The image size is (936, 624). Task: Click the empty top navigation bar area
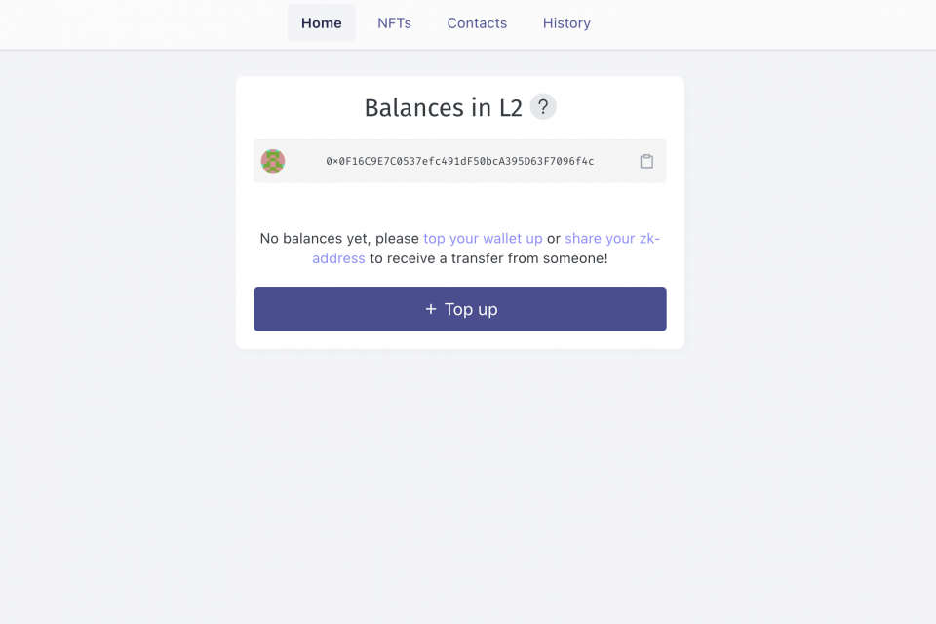(764, 23)
